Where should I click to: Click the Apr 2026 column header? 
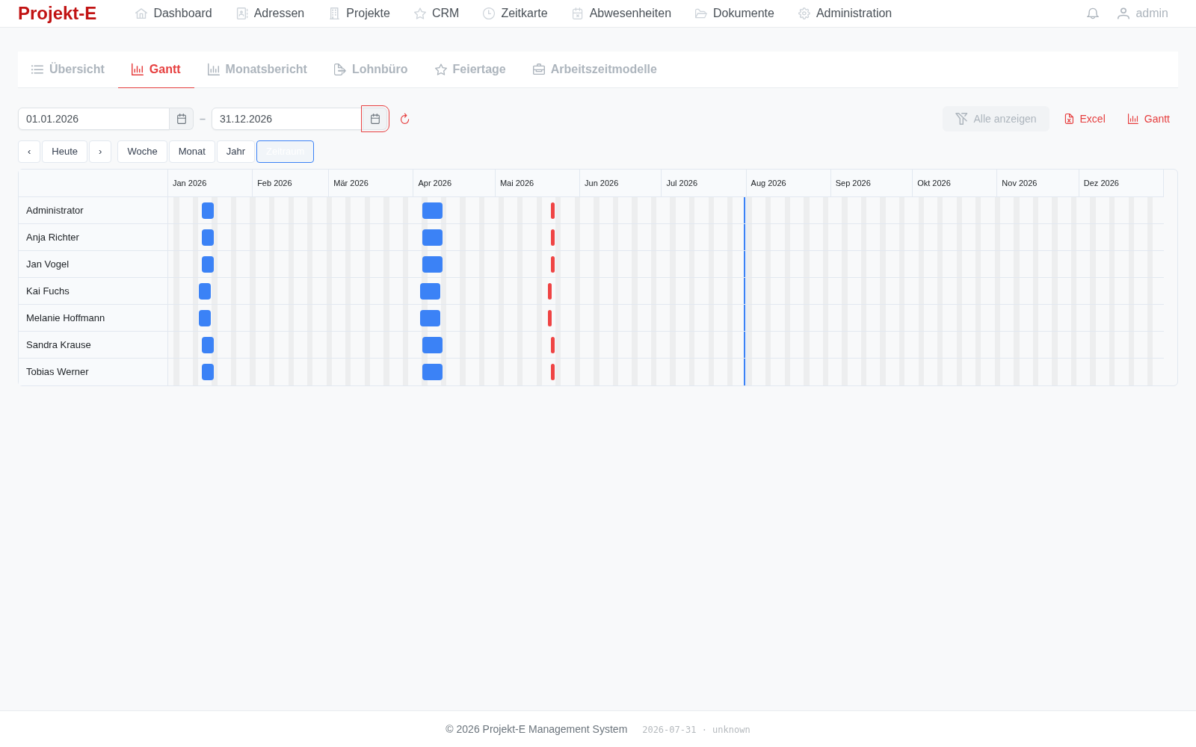[x=454, y=183]
